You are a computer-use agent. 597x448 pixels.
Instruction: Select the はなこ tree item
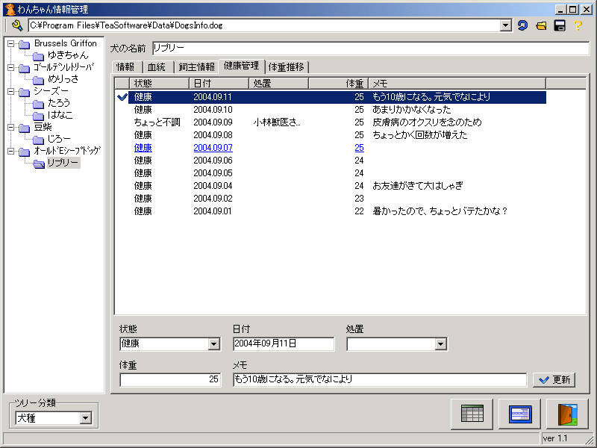tap(60, 115)
